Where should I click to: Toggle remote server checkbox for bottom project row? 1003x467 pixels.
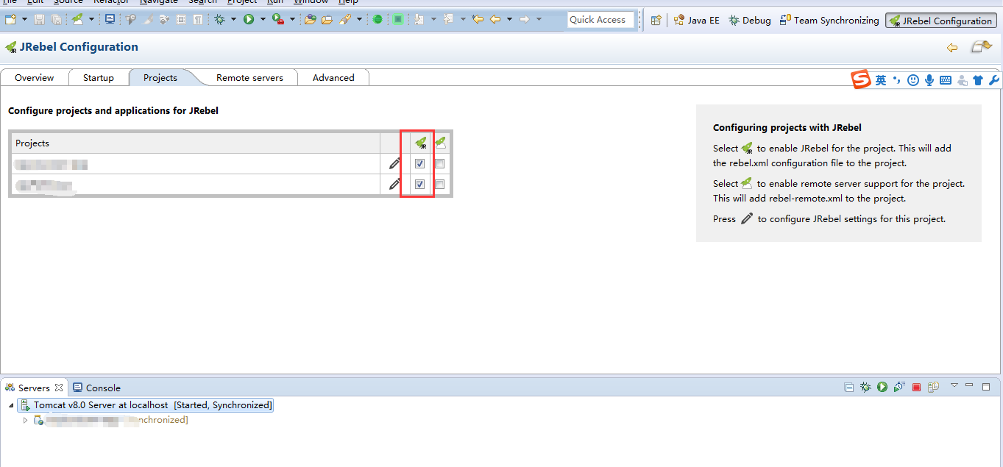tap(440, 185)
